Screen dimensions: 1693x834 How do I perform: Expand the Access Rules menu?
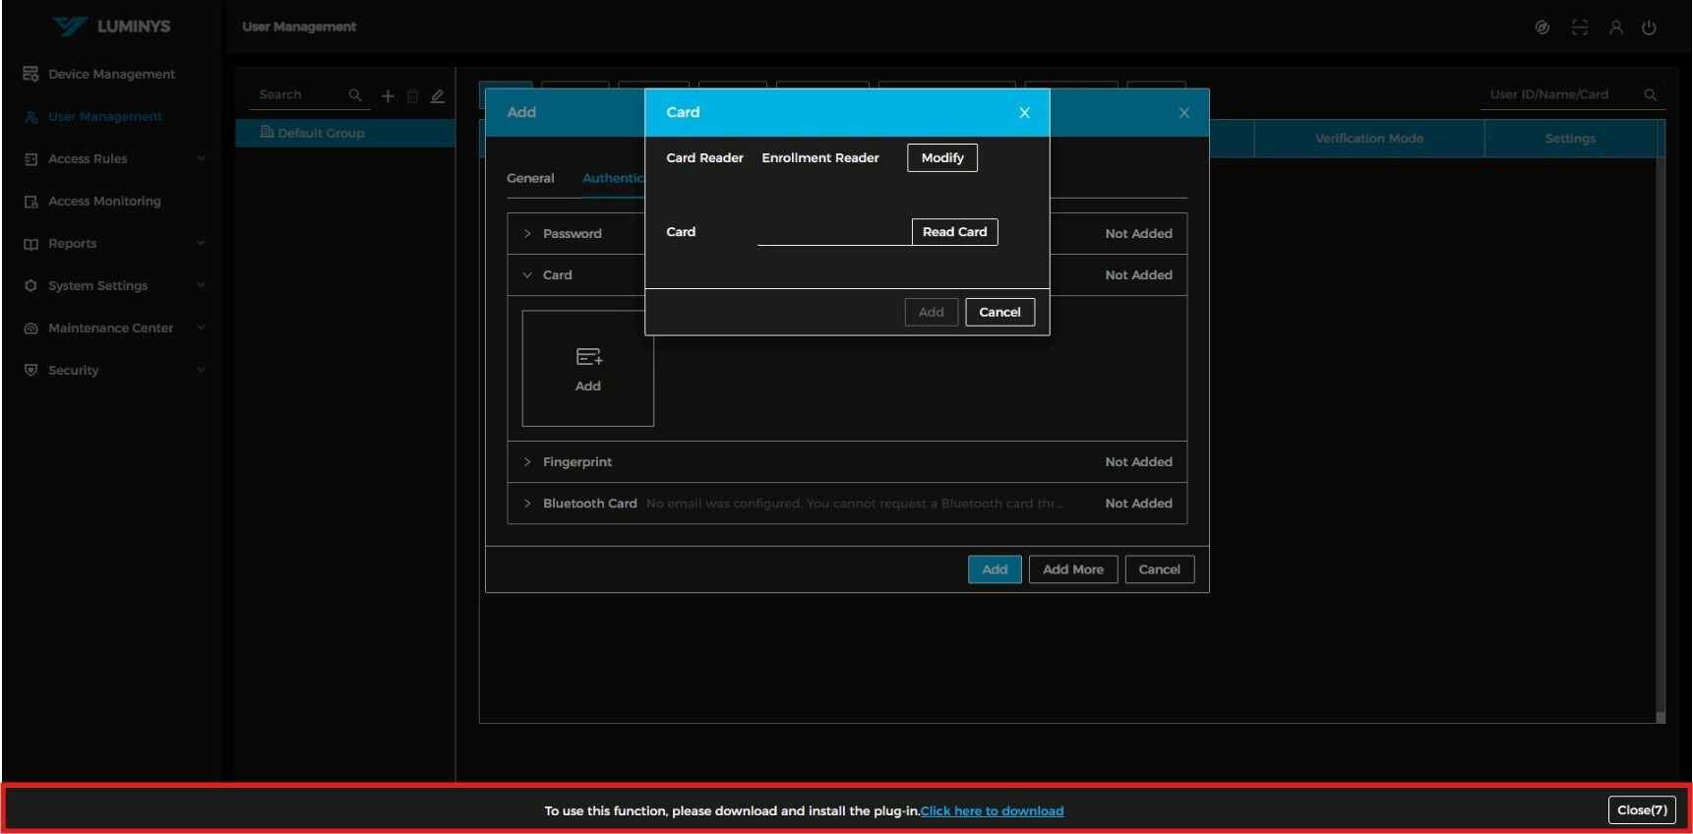(x=113, y=158)
